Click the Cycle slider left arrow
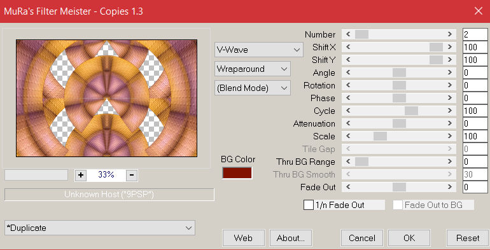The width and height of the screenshot is (490, 250). [x=348, y=111]
